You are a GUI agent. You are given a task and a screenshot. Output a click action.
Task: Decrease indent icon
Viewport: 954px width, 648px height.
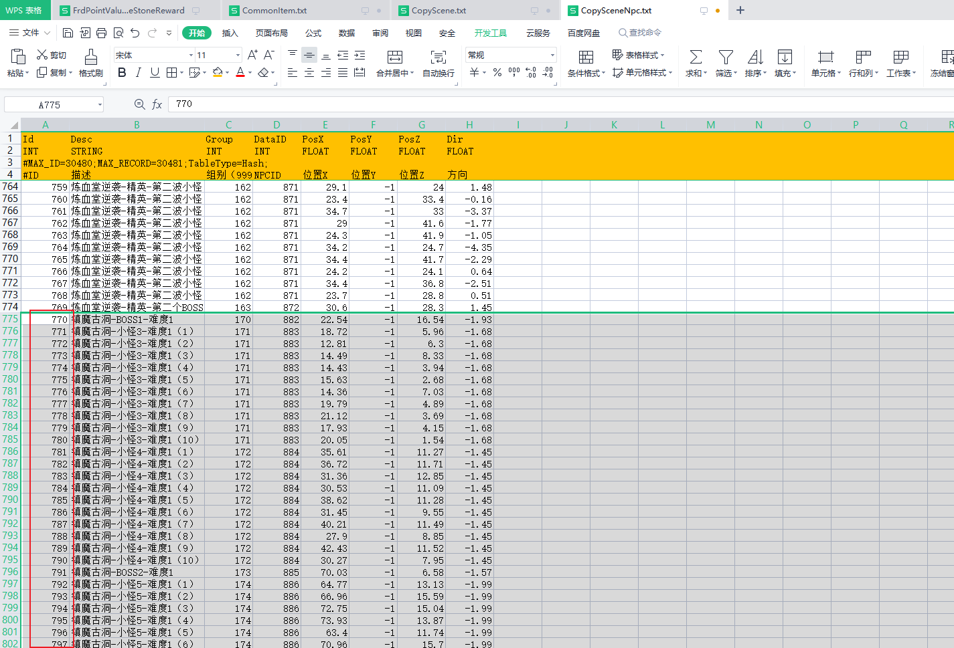click(343, 55)
